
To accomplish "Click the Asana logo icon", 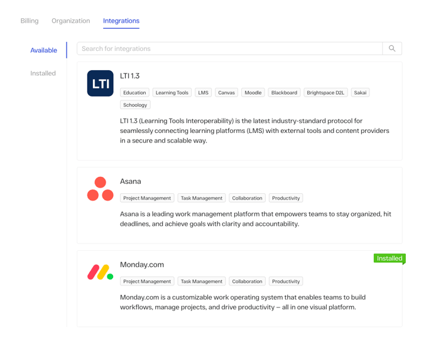I will tap(101, 189).
